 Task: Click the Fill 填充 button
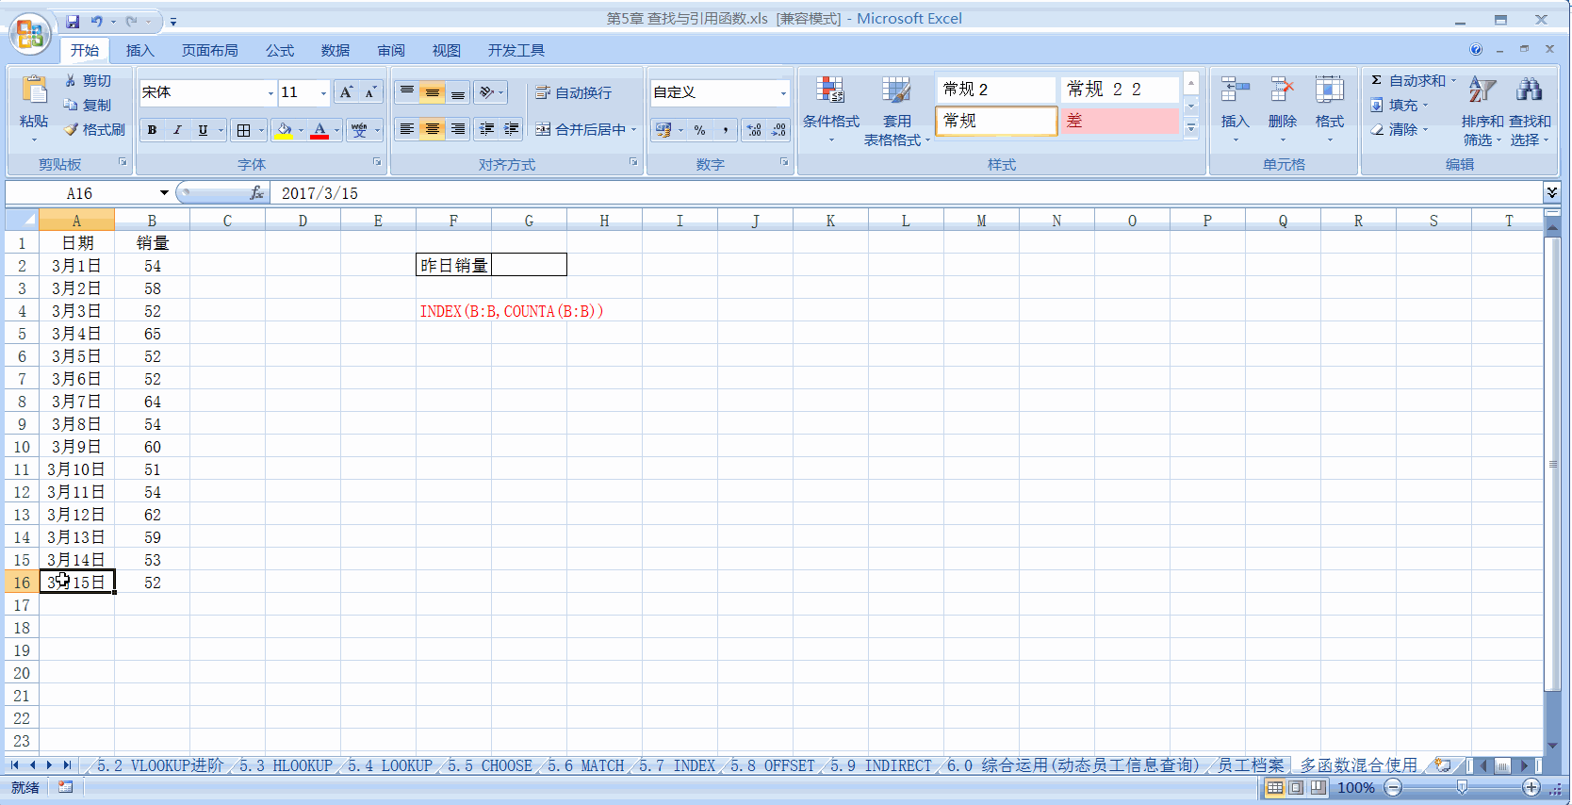pos(1400,106)
